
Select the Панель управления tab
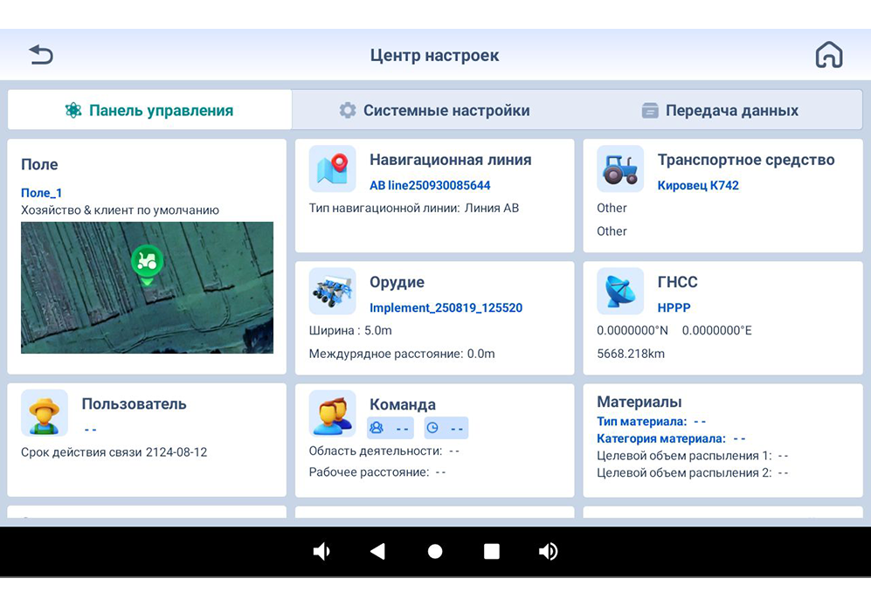(x=149, y=110)
